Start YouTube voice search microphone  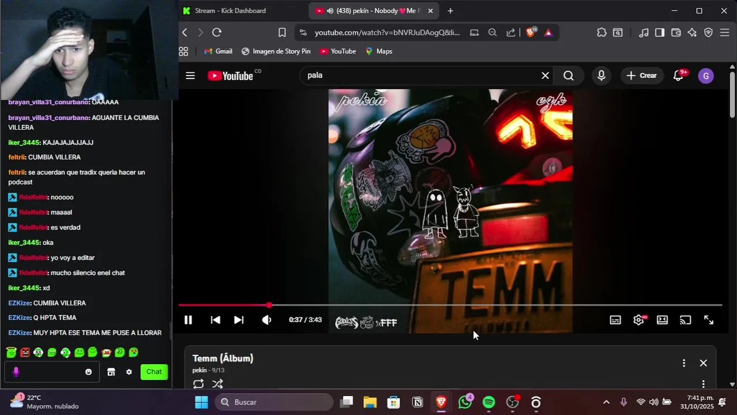point(601,76)
